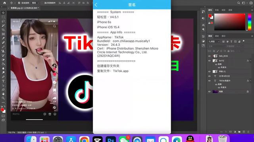
Task: Select the background image document tab
Action: 25,8
